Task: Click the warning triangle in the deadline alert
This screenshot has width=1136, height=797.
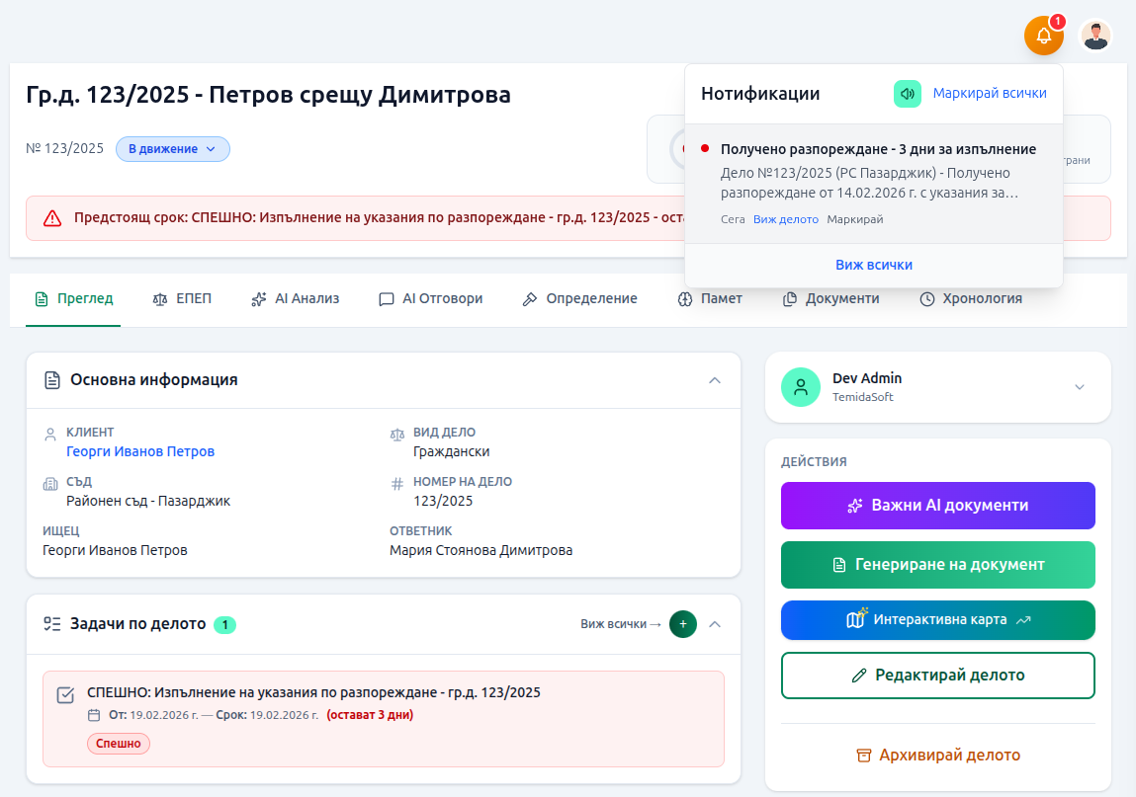Action: click(x=52, y=217)
